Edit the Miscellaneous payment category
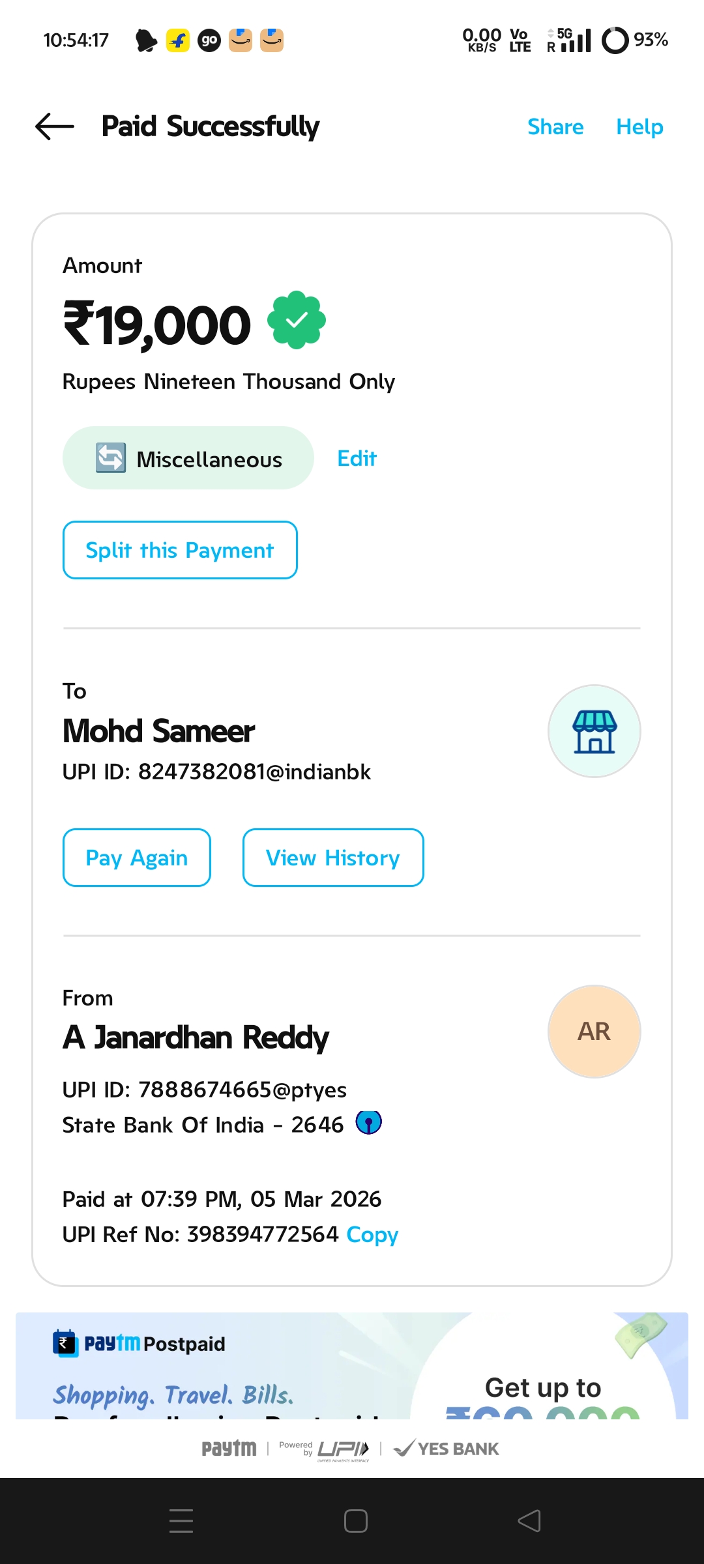704x1564 pixels. tap(357, 459)
